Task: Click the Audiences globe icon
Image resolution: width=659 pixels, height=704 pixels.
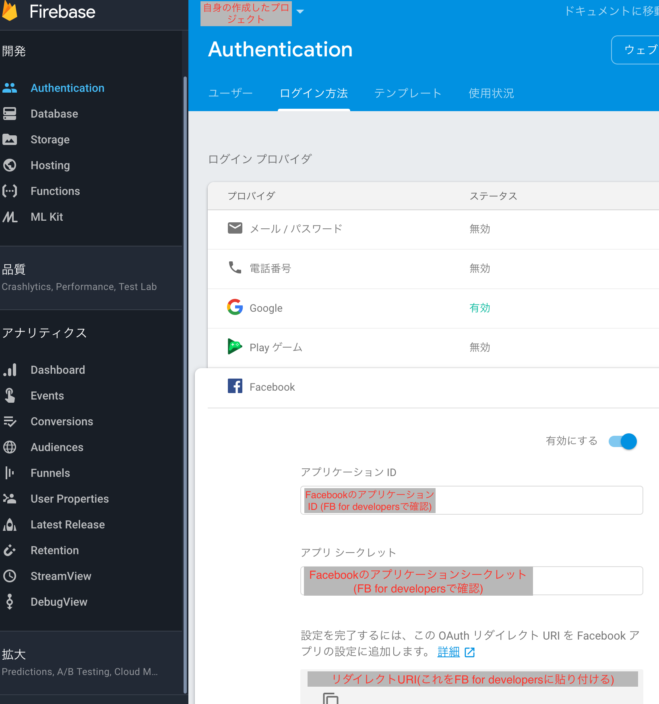Action: tap(10, 447)
